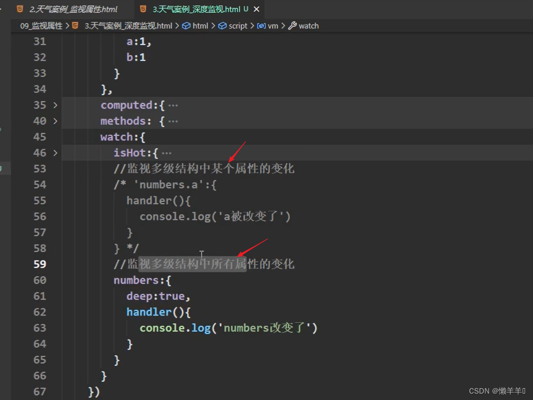Click "console.log('a被改变了')" on line 56

[215, 217]
